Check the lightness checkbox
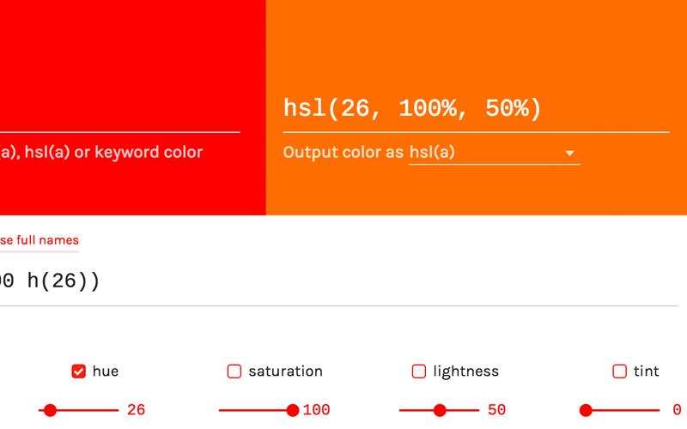Screen dimensions: 687x429 [x=419, y=372]
